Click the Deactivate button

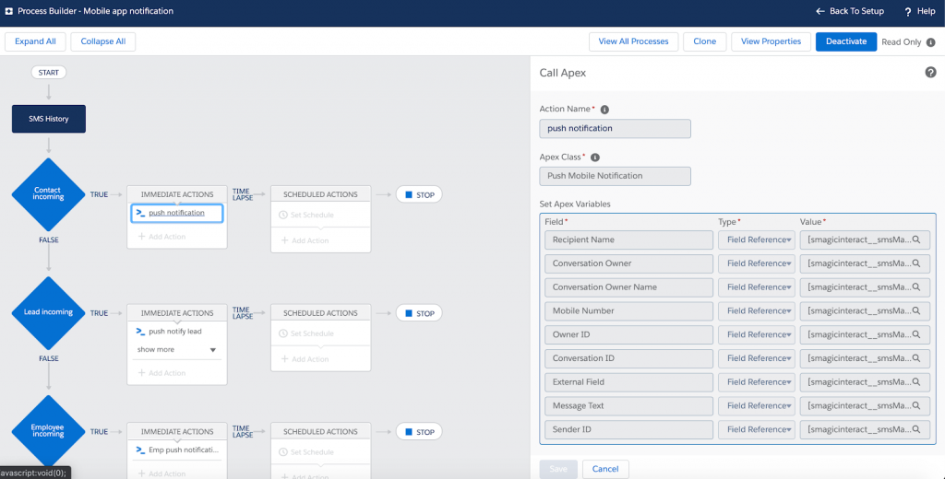click(x=846, y=41)
